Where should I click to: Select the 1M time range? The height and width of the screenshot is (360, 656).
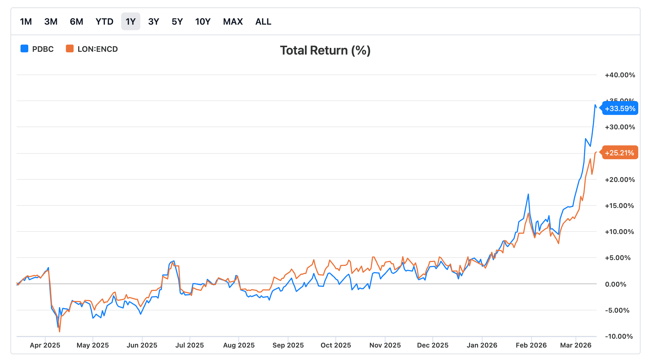[26, 22]
